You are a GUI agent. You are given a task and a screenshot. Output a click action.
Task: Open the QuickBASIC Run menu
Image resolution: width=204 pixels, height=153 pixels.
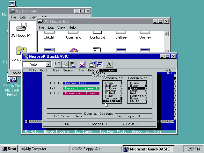coord(81,70)
